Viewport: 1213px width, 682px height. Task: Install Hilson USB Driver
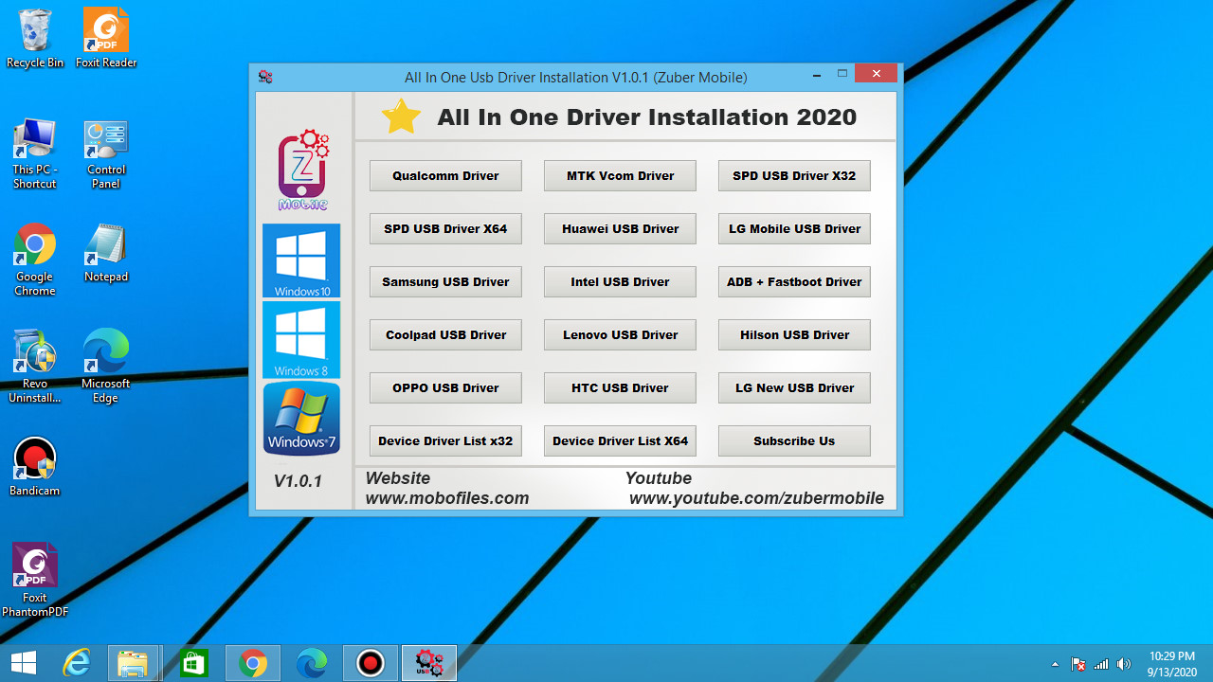tap(794, 334)
